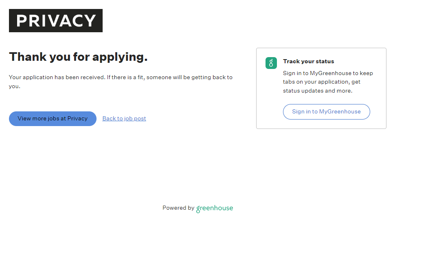Click the word "status" in the card title
Image resolution: width=439 pixels, height=266 pixels.
324,62
